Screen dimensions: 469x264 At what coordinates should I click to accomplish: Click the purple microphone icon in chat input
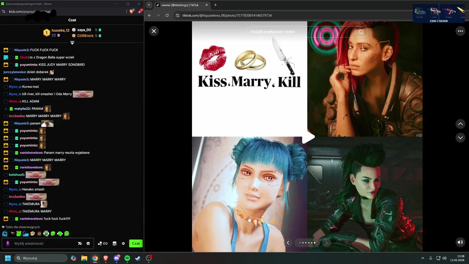pyautogui.click(x=8, y=243)
